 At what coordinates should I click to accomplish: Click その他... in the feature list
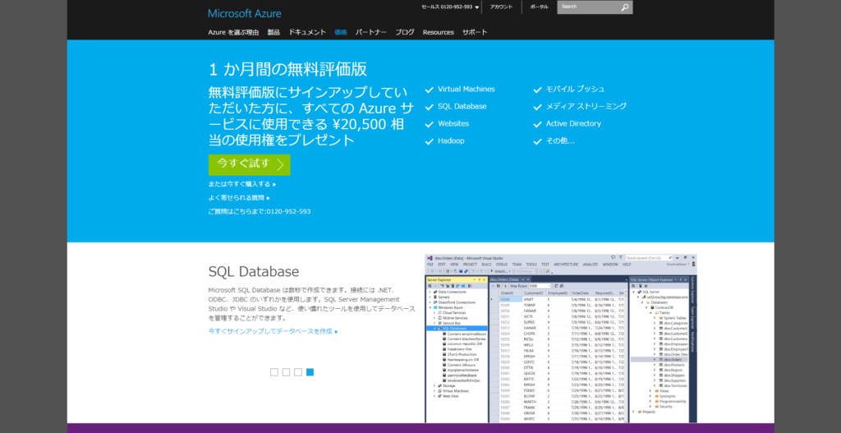[560, 141]
